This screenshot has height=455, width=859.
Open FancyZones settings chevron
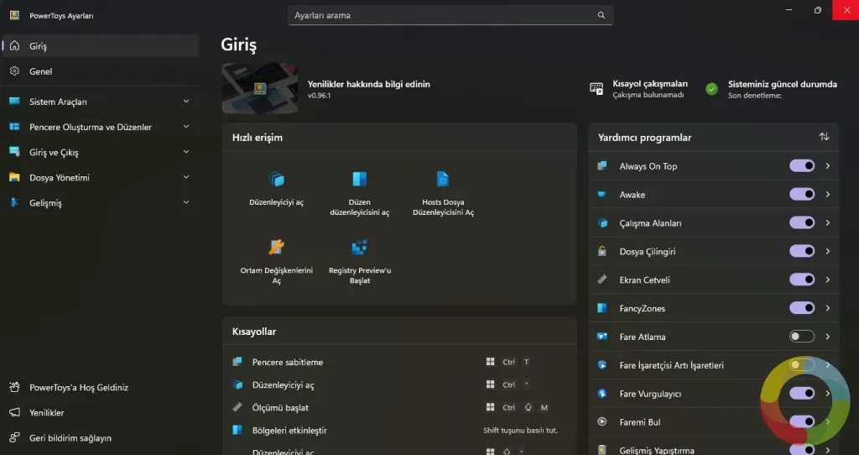tap(827, 308)
